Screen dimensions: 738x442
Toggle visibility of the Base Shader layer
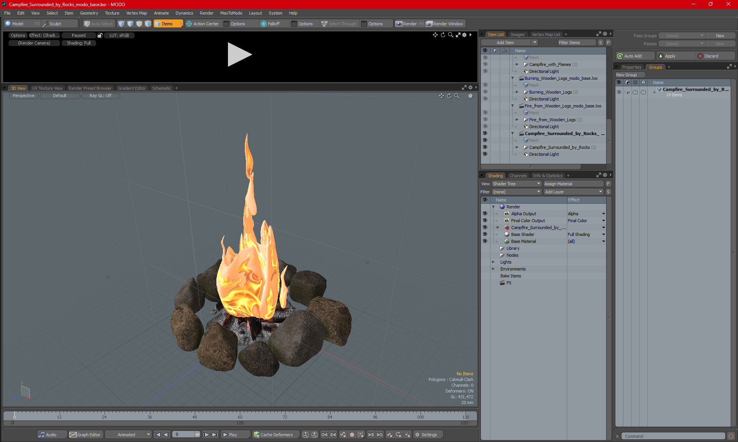point(485,234)
